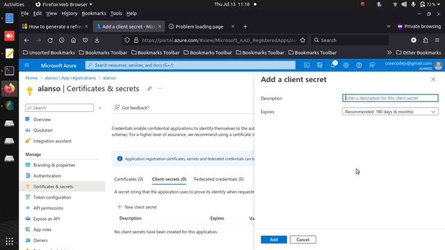Switch to Federated credentials (0) tab

click(219, 179)
